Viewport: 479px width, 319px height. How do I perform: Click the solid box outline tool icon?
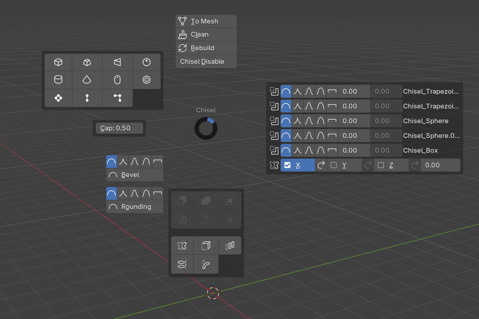(x=206, y=246)
